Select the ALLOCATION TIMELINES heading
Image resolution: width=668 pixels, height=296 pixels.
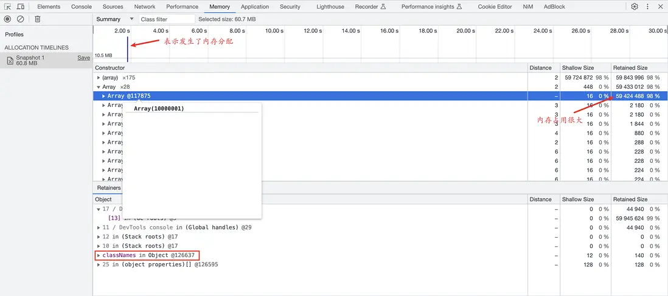[37, 47]
